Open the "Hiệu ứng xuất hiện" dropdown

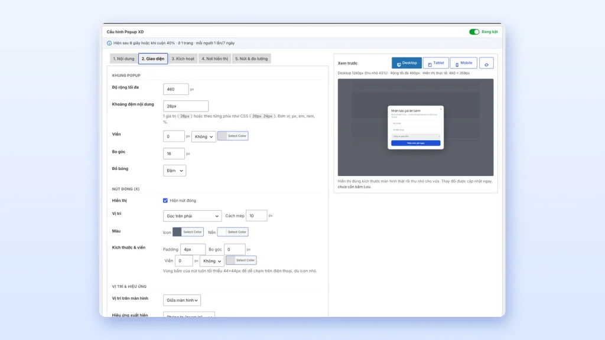click(189, 315)
